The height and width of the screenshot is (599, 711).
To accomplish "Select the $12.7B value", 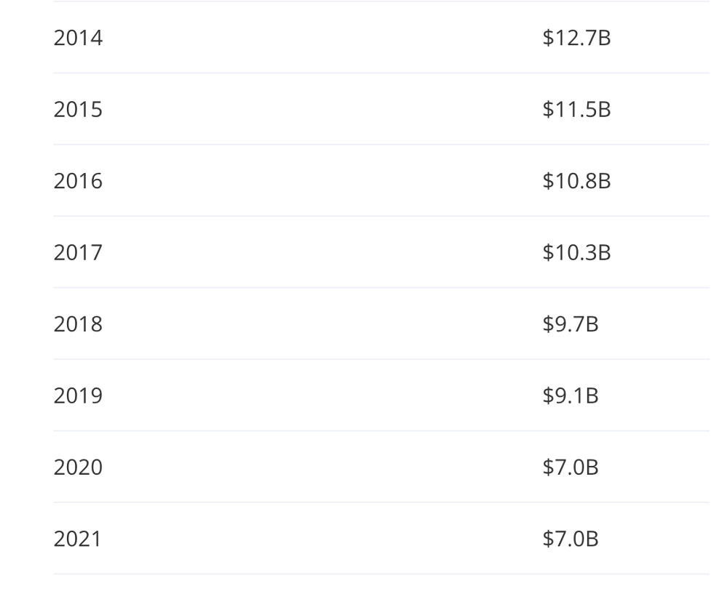I will [576, 38].
